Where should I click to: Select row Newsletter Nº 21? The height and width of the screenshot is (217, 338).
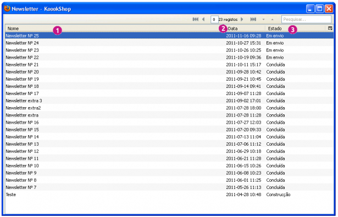pos(169,64)
